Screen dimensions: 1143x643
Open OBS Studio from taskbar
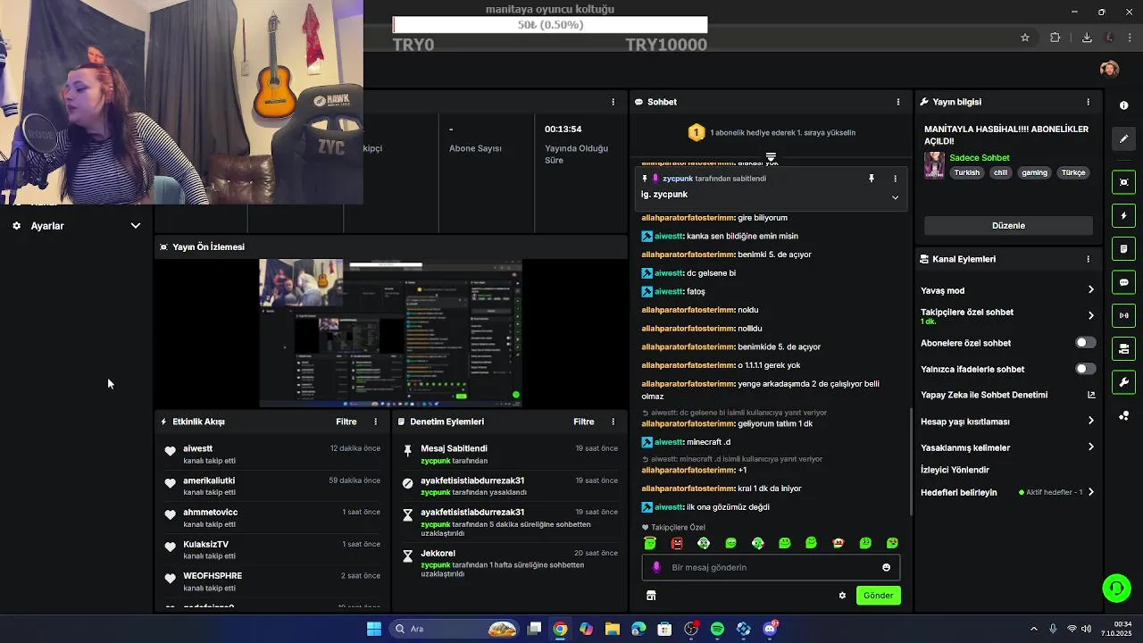(x=691, y=629)
